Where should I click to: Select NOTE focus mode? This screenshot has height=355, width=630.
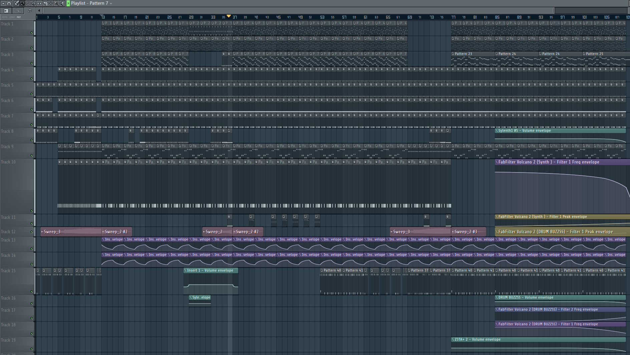(5, 17)
